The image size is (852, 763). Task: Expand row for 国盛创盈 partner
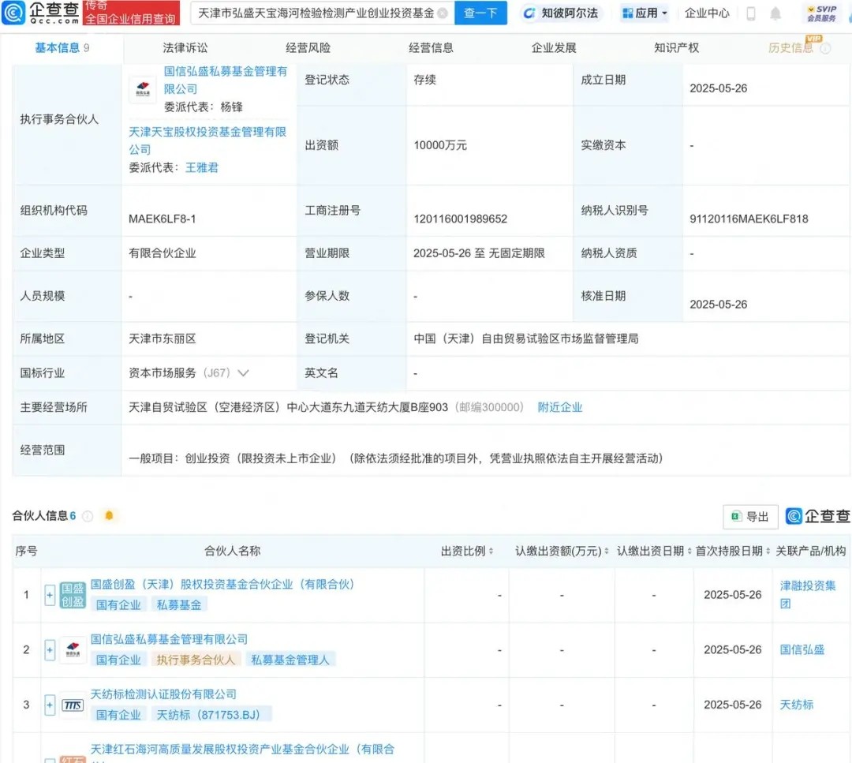[x=50, y=595]
